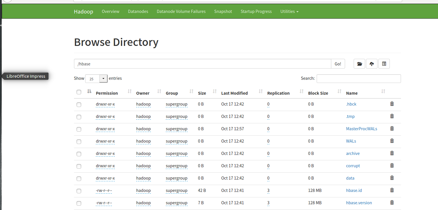Sort table by Group column arrows
Viewport: 438px width, 210px height.
pos(192,92)
